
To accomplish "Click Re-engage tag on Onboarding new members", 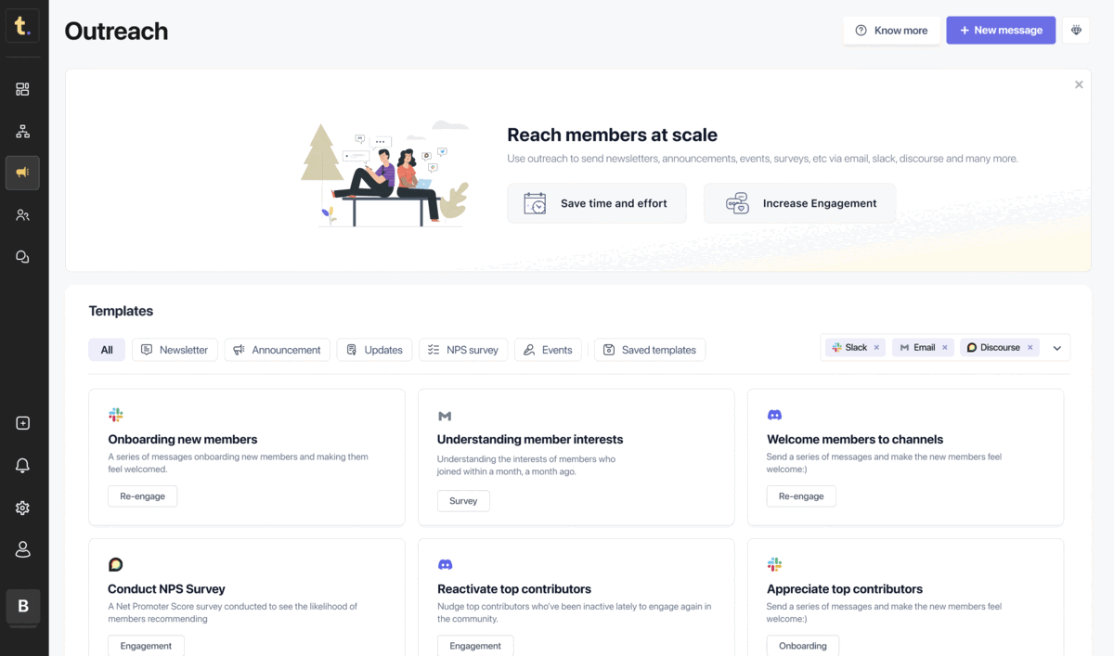I will (142, 496).
